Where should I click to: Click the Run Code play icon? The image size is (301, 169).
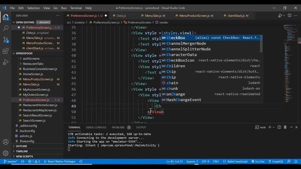[x=280, y=15]
